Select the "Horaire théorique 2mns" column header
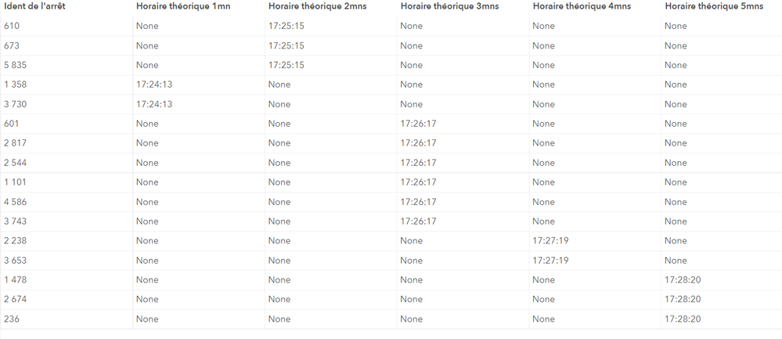Image resolution: width=782 pixels, height=339 pixels. (x=318, y=6)
